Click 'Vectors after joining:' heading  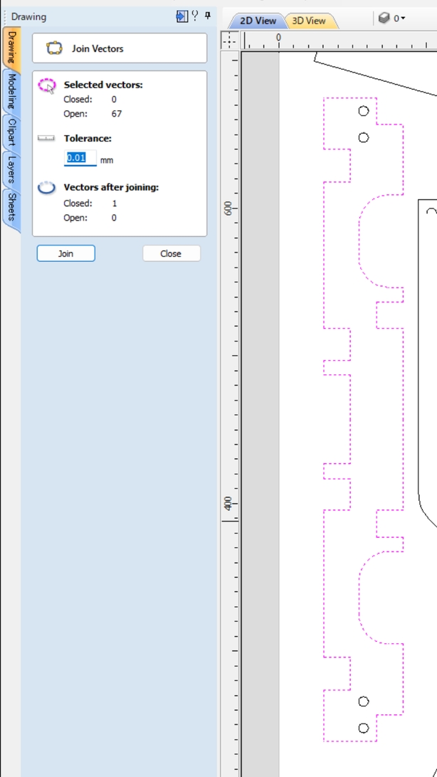point(112,187)
